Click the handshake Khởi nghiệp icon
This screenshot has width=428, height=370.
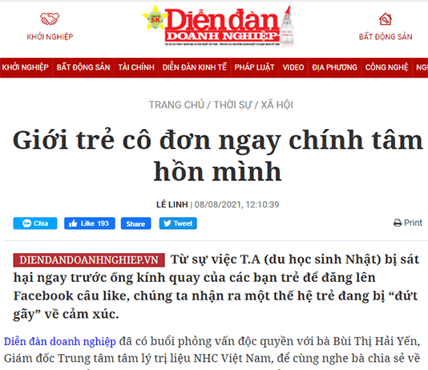pyautogui.click(x=50, y=18)
